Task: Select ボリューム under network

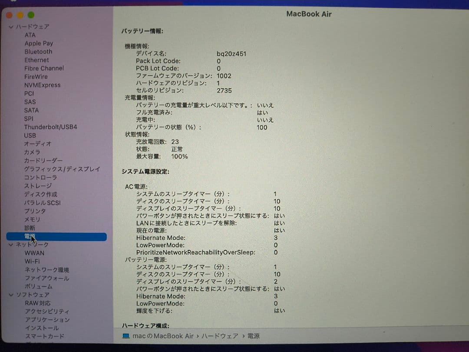Action: pyautogui.click(x=38, y=287)
